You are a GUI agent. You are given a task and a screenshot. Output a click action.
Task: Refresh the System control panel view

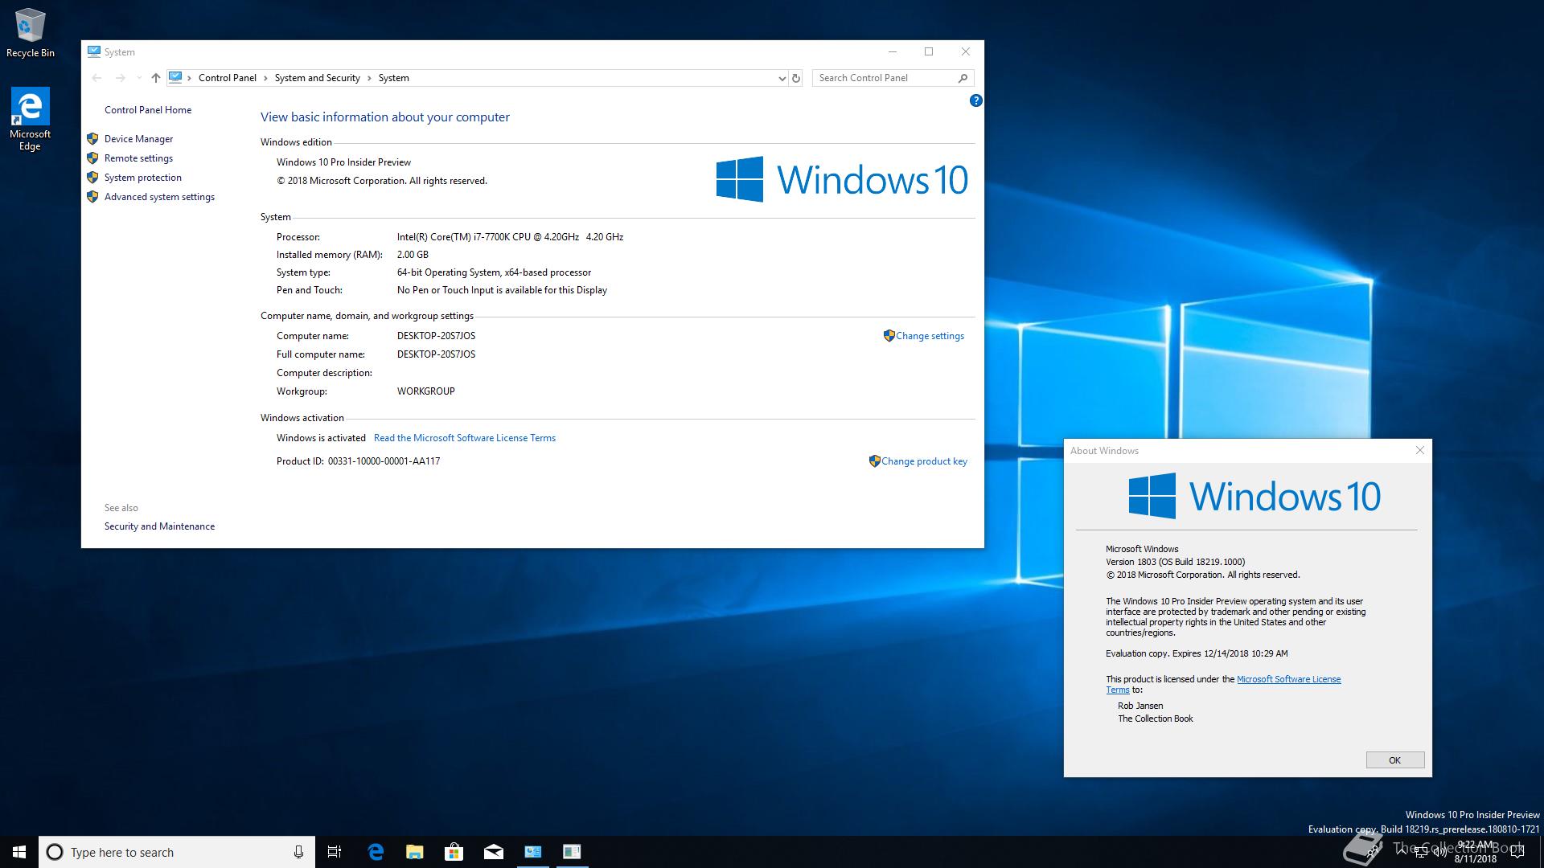tap(796, 78)
